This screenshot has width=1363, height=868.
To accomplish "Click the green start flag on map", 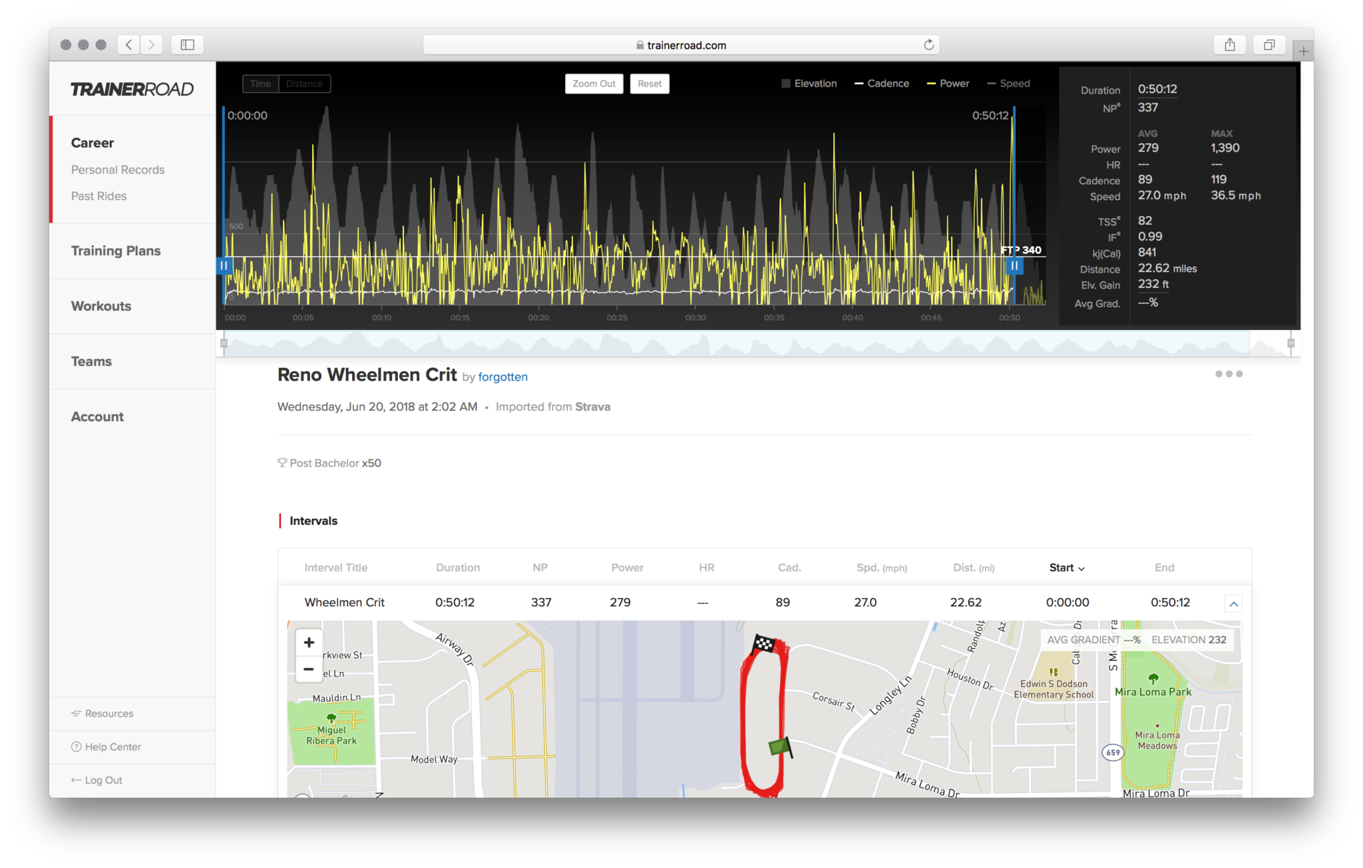I will [x=780, y=747].
